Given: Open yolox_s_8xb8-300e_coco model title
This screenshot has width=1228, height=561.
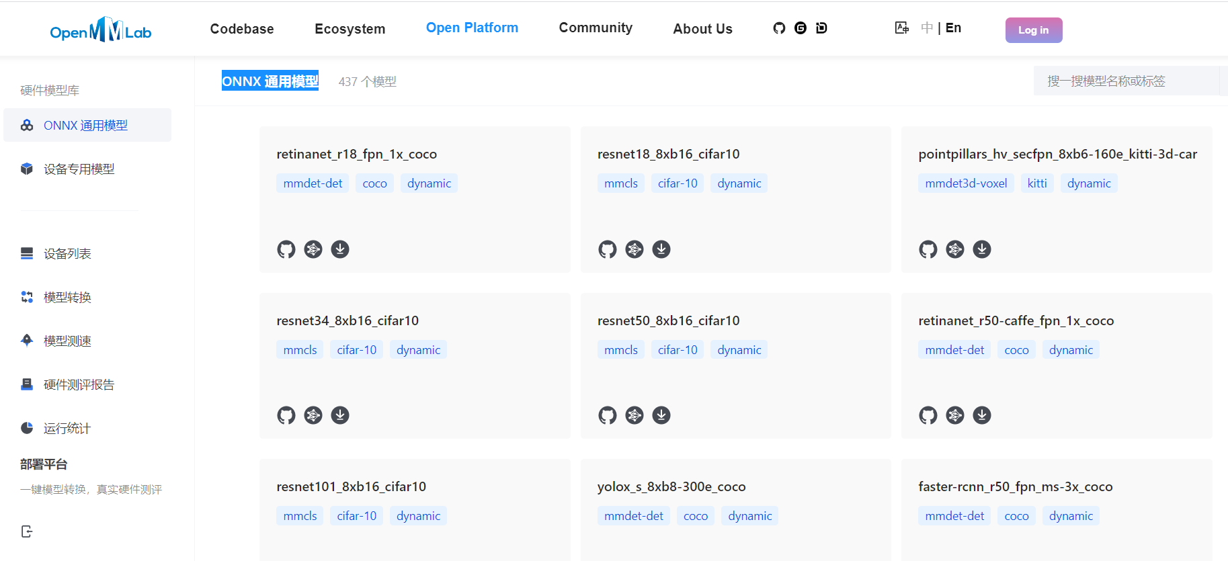Looking at the screenshot, I should tap(671, 486).
